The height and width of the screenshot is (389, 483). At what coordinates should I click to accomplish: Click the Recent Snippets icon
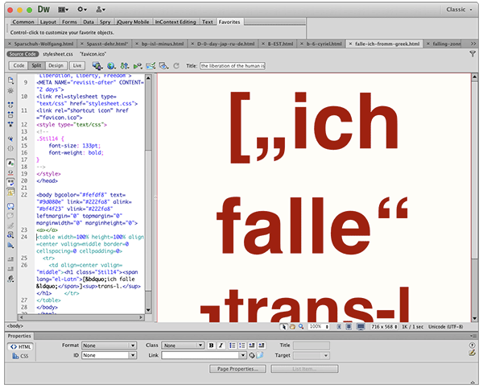[x=10, y=235]
